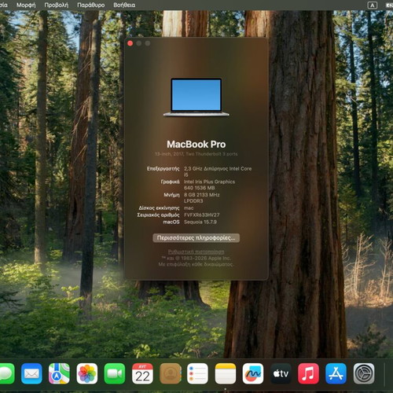
Task: Click the MacBook Pro laptop image
Action: click(x=196, y=97)
